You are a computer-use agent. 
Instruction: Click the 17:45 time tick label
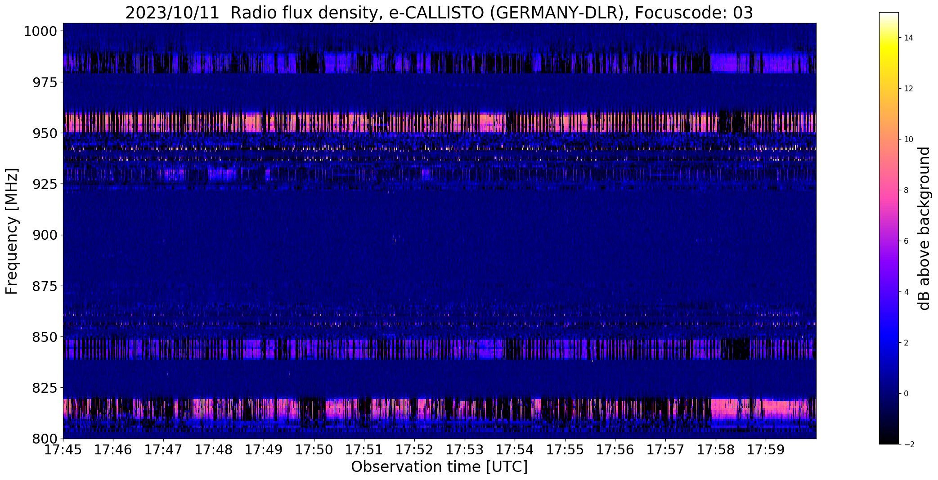pyautogui.click(x=63, y=450)
